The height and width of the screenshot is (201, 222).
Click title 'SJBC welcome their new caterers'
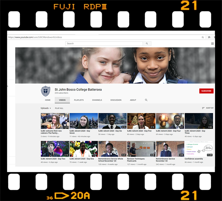tap(51, 132)
